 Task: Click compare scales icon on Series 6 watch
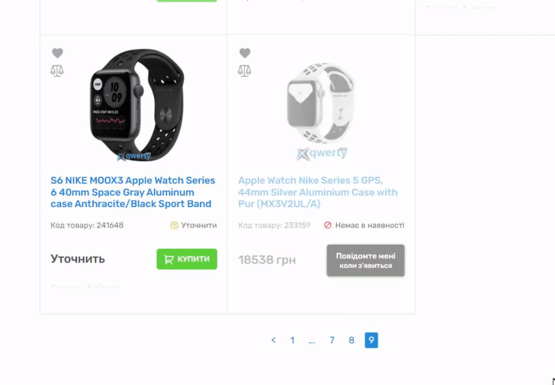point(57,70)
